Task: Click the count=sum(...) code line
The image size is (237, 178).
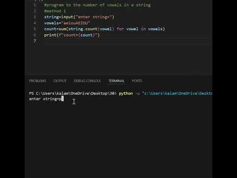Action: [x=105, y=29]
